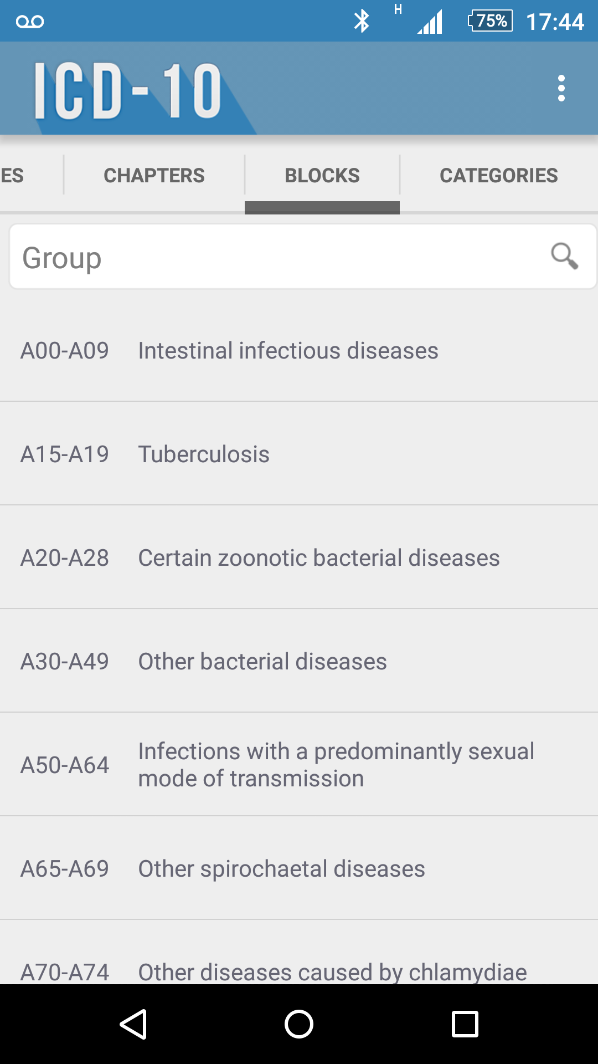Select A50-A64 predominantly sexual transmission infections
The width and height of the screenshot is (598, 1064).
(299, 765)
